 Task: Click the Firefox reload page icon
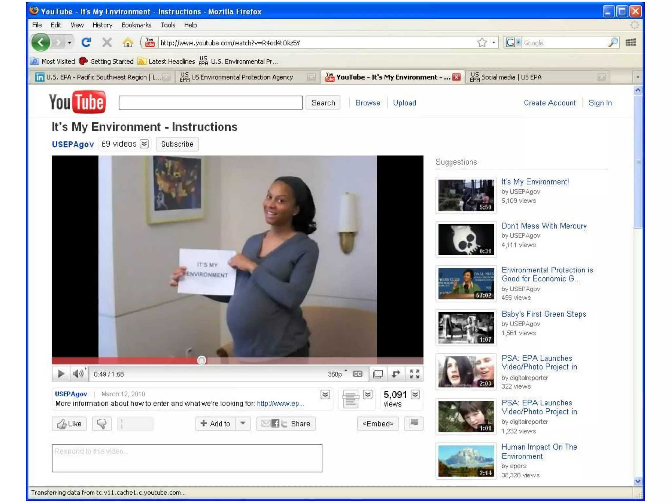[86, 42]
